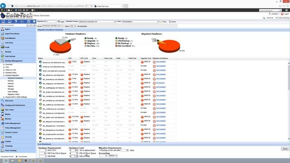Click the help question mark icon
The image size is (290, 163).
coord(16,22)
